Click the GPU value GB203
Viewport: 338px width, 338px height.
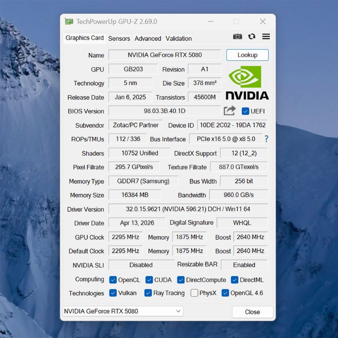pyautogui.click(x=133, y=69)
